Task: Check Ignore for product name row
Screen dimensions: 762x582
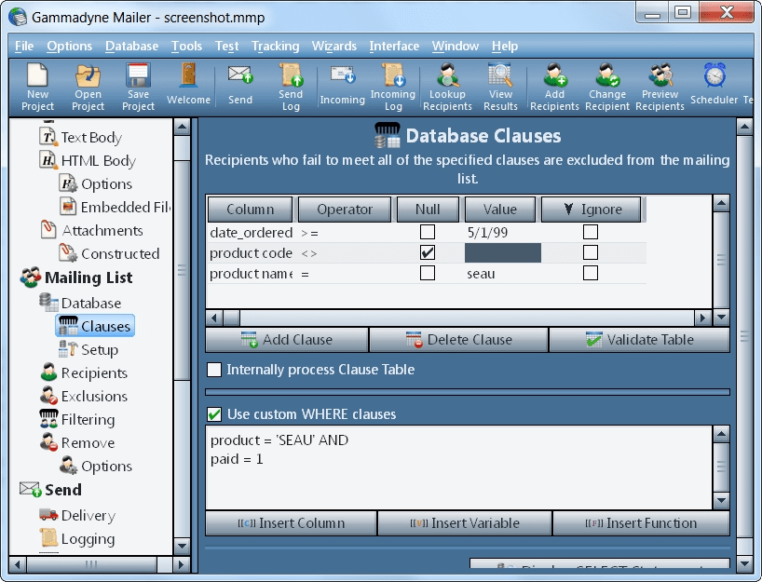Action: [591, 273]
